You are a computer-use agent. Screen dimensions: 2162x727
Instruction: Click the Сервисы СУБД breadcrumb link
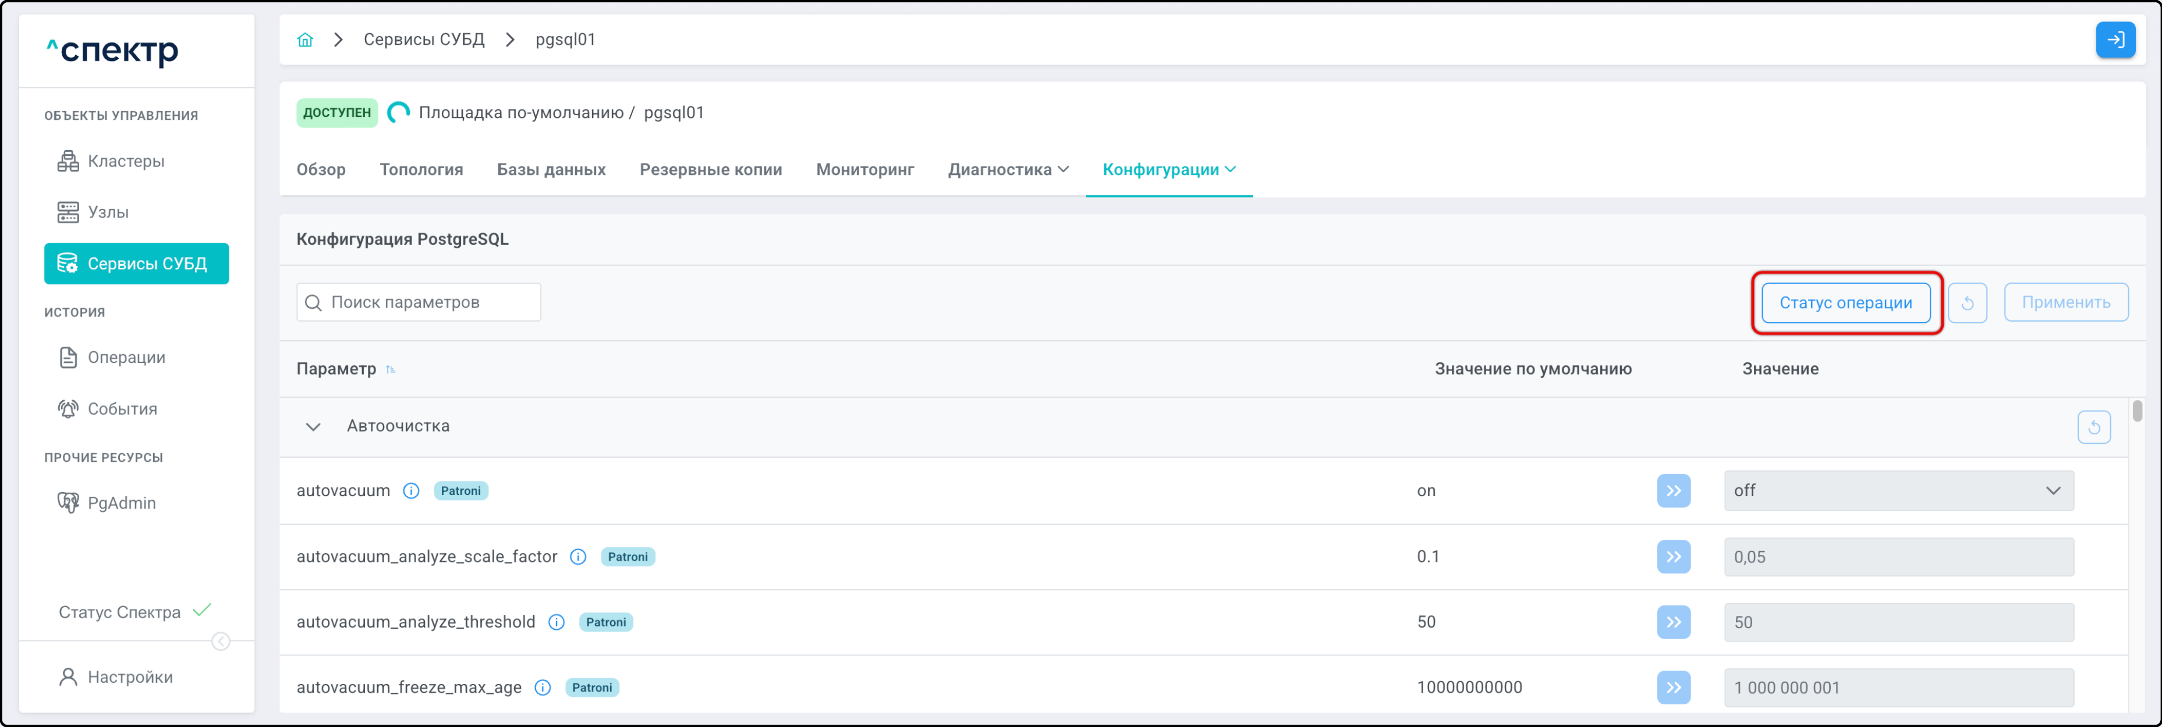(x=424, y=40)
